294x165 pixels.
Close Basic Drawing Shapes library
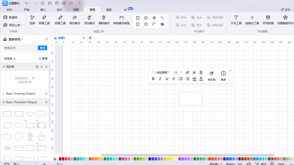46,93
